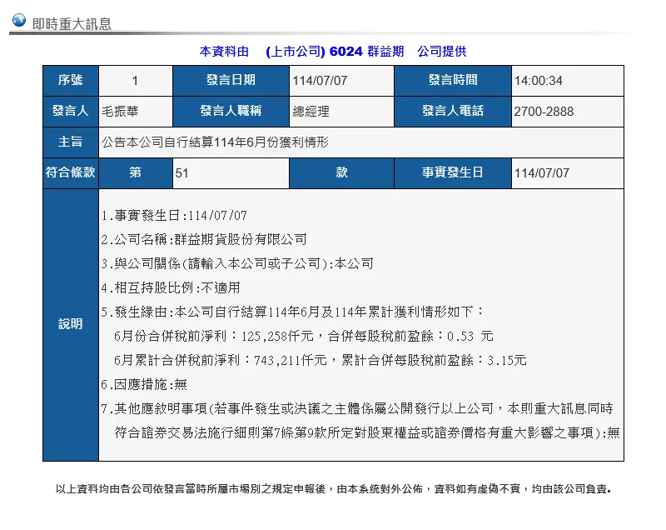The image size is (666, 530).
Task: Select line 6.因應措施:無
Action: (144, 385)
